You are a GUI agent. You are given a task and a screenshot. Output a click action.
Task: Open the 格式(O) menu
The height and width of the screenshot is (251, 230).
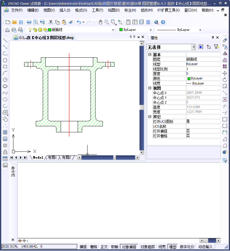(x=81, y=10)
